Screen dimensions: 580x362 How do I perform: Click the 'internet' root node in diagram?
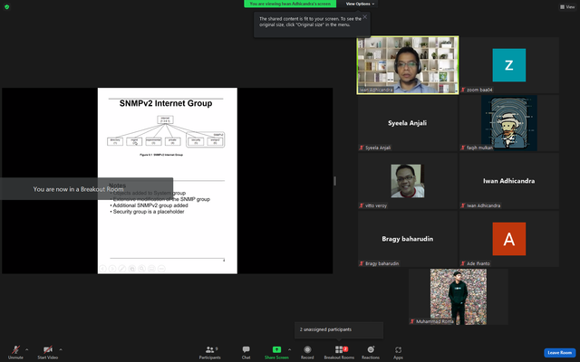coord(165,119)
